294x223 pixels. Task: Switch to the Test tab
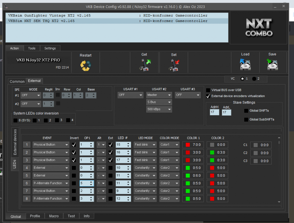pos(71,216)
